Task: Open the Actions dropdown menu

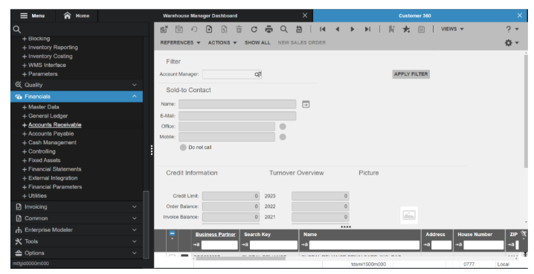Action: click(x=222, y=43)
